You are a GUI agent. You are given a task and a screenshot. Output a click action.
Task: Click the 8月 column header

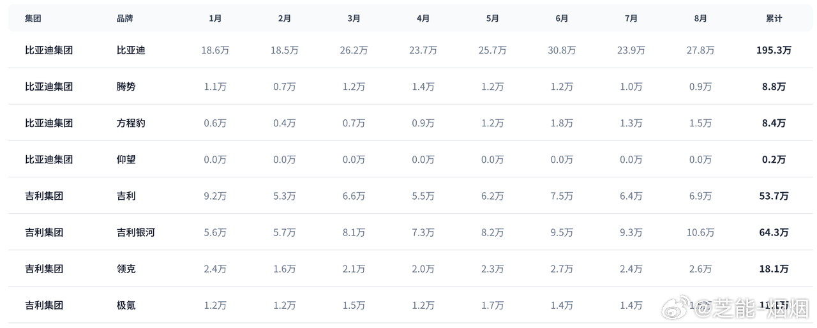(700, 19)
